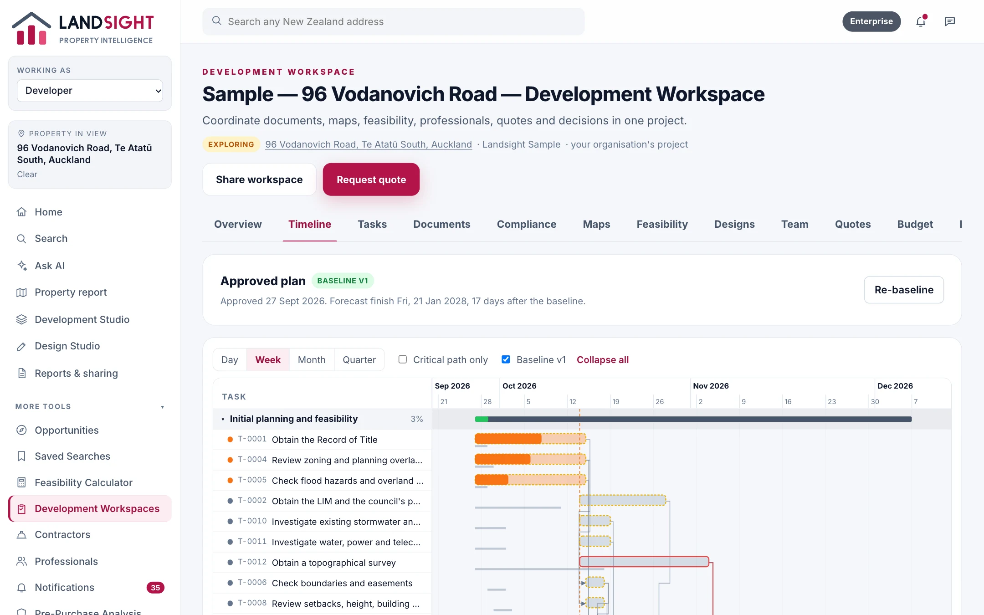Image resolution: width=984 pixels, height=615 pixels.
Task: Open the chat messages icon
Action: click(950, 21)
